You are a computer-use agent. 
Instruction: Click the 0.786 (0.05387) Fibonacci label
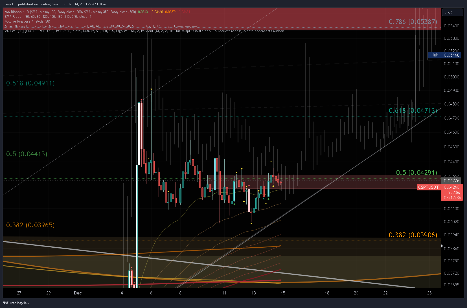[x=413, y=22]
